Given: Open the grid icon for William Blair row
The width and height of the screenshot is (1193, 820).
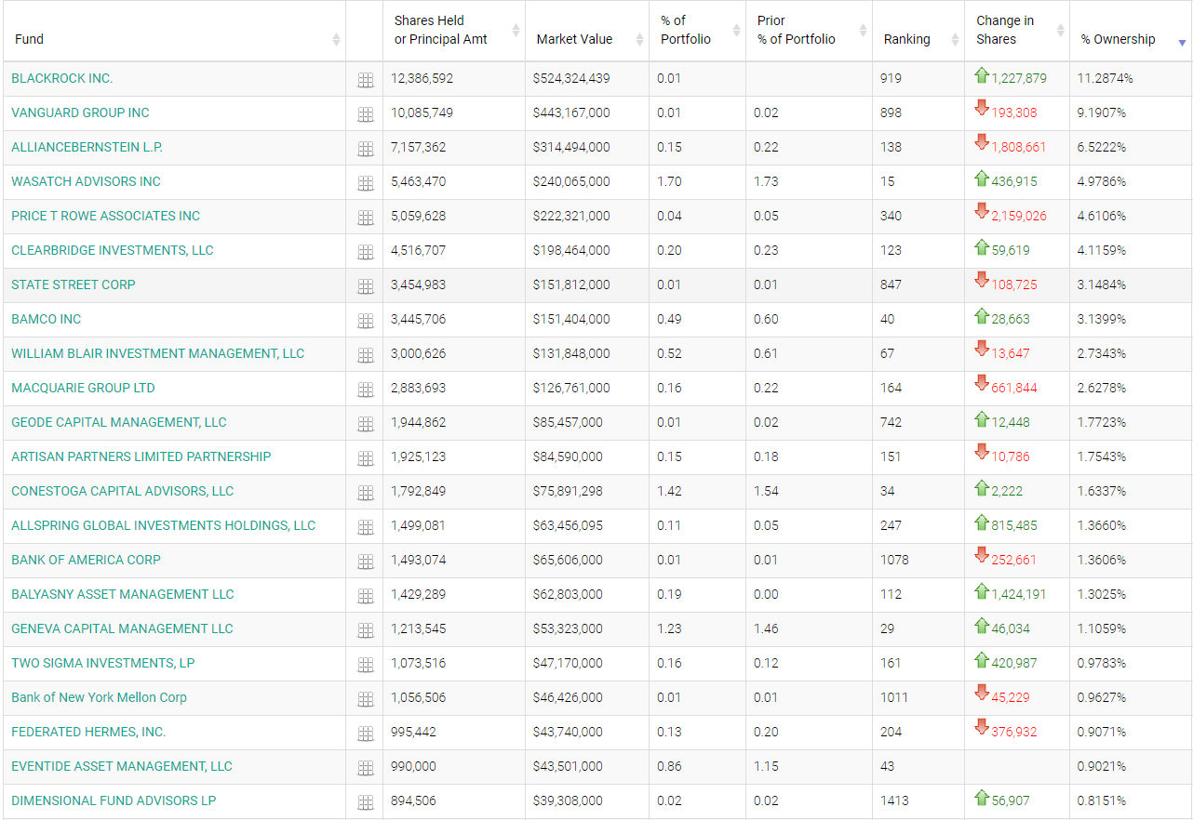Looking at the screenshot, I should [x=365, y=355].
